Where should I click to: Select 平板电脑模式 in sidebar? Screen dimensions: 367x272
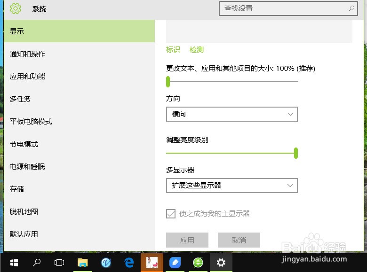80,121
